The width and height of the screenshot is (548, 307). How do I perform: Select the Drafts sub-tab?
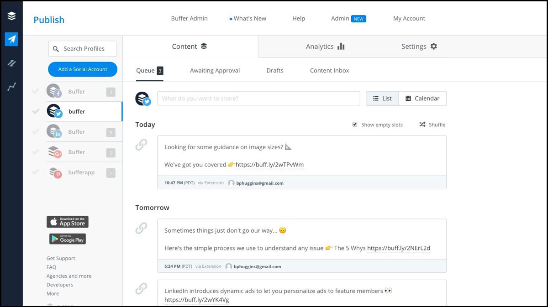coord(275,71)
